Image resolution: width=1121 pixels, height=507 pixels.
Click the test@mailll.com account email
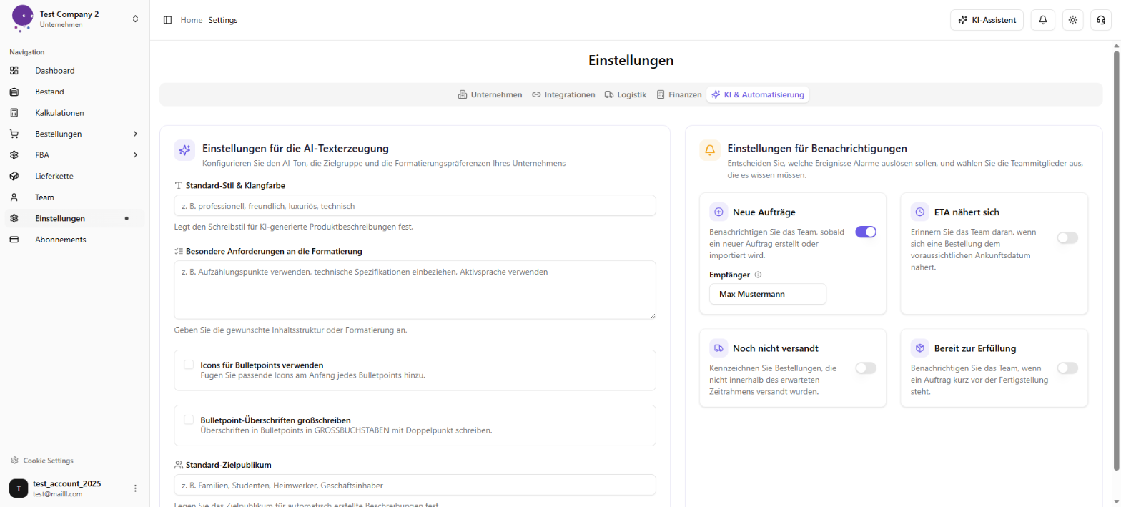[58, 493]
